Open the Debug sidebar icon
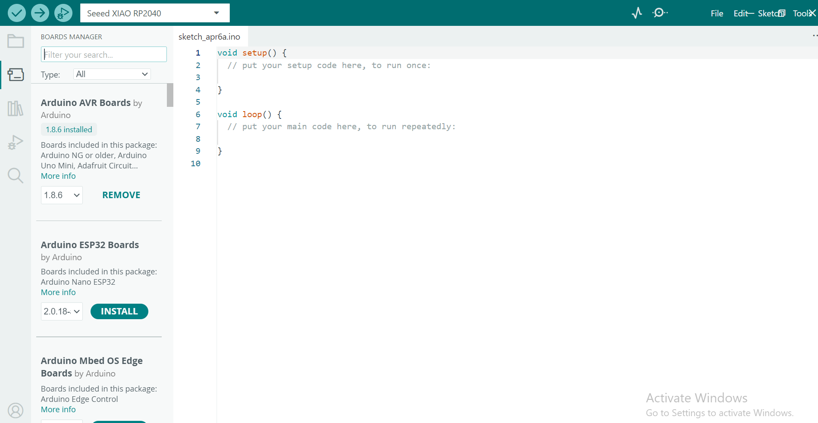Screen dimensions: 818x423 point(16,142)
